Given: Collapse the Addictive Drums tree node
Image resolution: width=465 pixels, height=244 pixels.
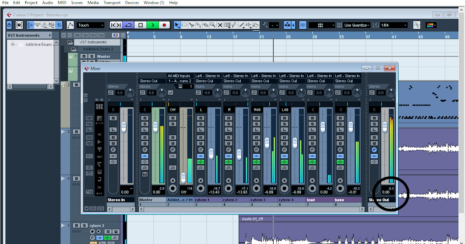Looking at the screenshot, I should click(12, 45).
